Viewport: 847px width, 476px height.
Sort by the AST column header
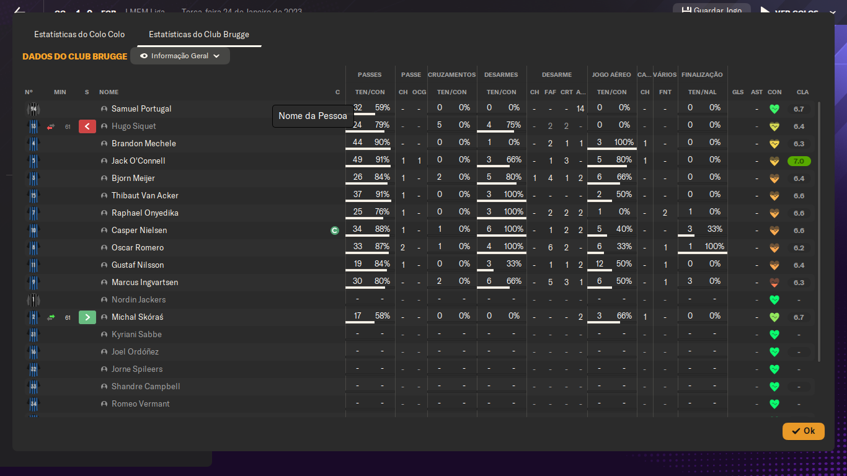757,92
